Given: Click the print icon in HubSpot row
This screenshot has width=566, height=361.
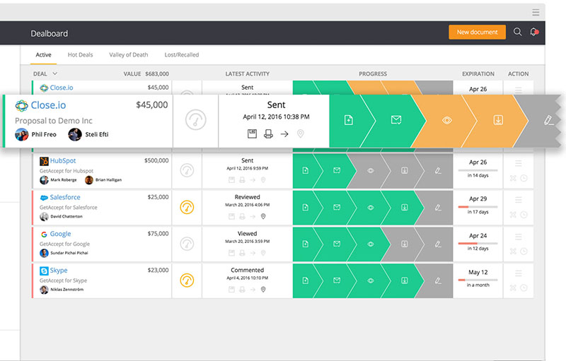Looking at the screenshot, I should point(242,179).
